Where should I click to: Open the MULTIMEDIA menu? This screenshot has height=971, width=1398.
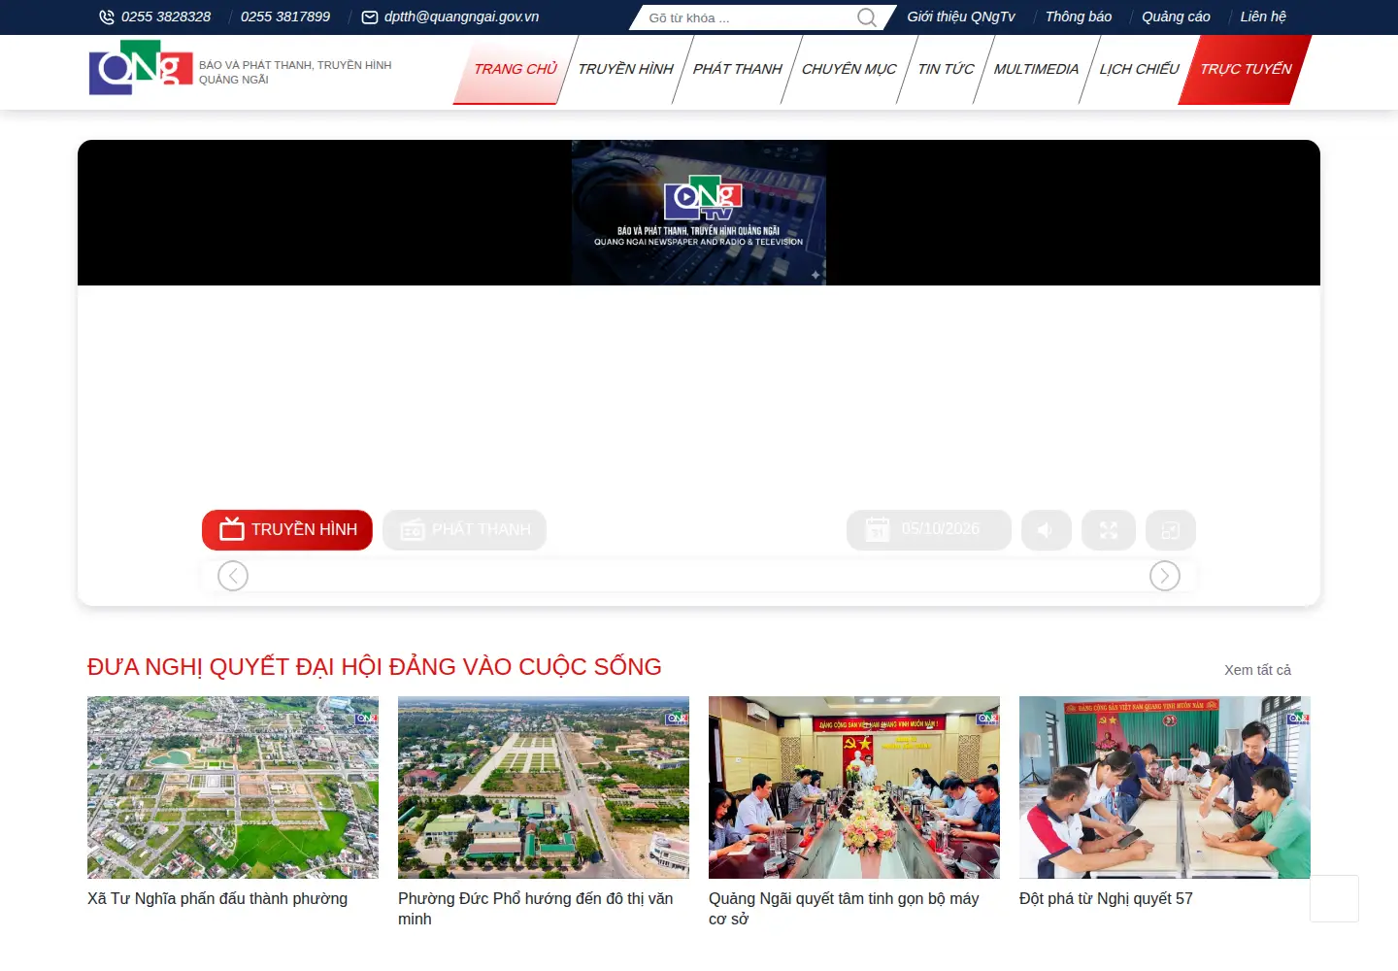coord(1036,69)
